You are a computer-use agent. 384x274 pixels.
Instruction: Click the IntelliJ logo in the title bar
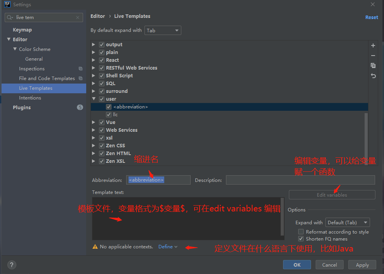(7, 4)
